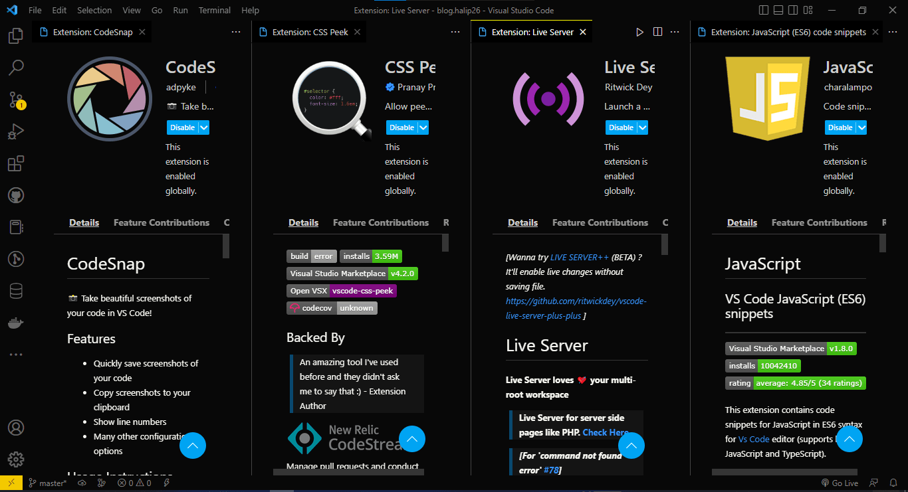Image resolution: width=908 pixels, height=492 pixels.
Task: Disable the CodeSnap extension
Action: coord(182,127)
